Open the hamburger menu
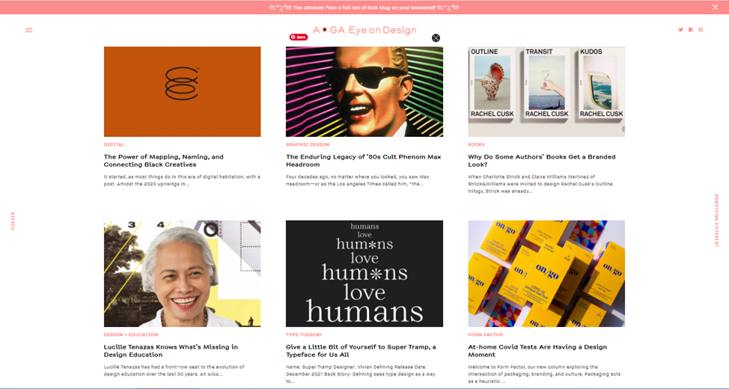The width and height of the screenshot is (729, 389). click(29, 31)
